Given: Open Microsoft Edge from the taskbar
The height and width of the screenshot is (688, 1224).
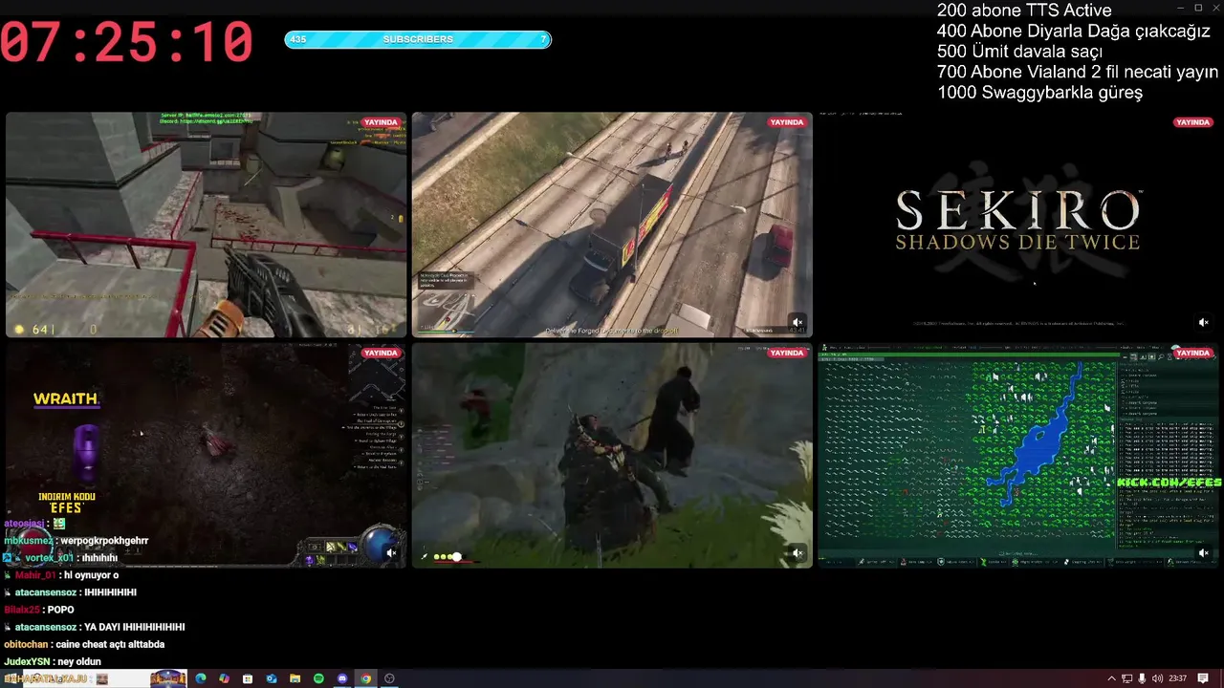Looking at the screenshot, I should coord(201,678).
